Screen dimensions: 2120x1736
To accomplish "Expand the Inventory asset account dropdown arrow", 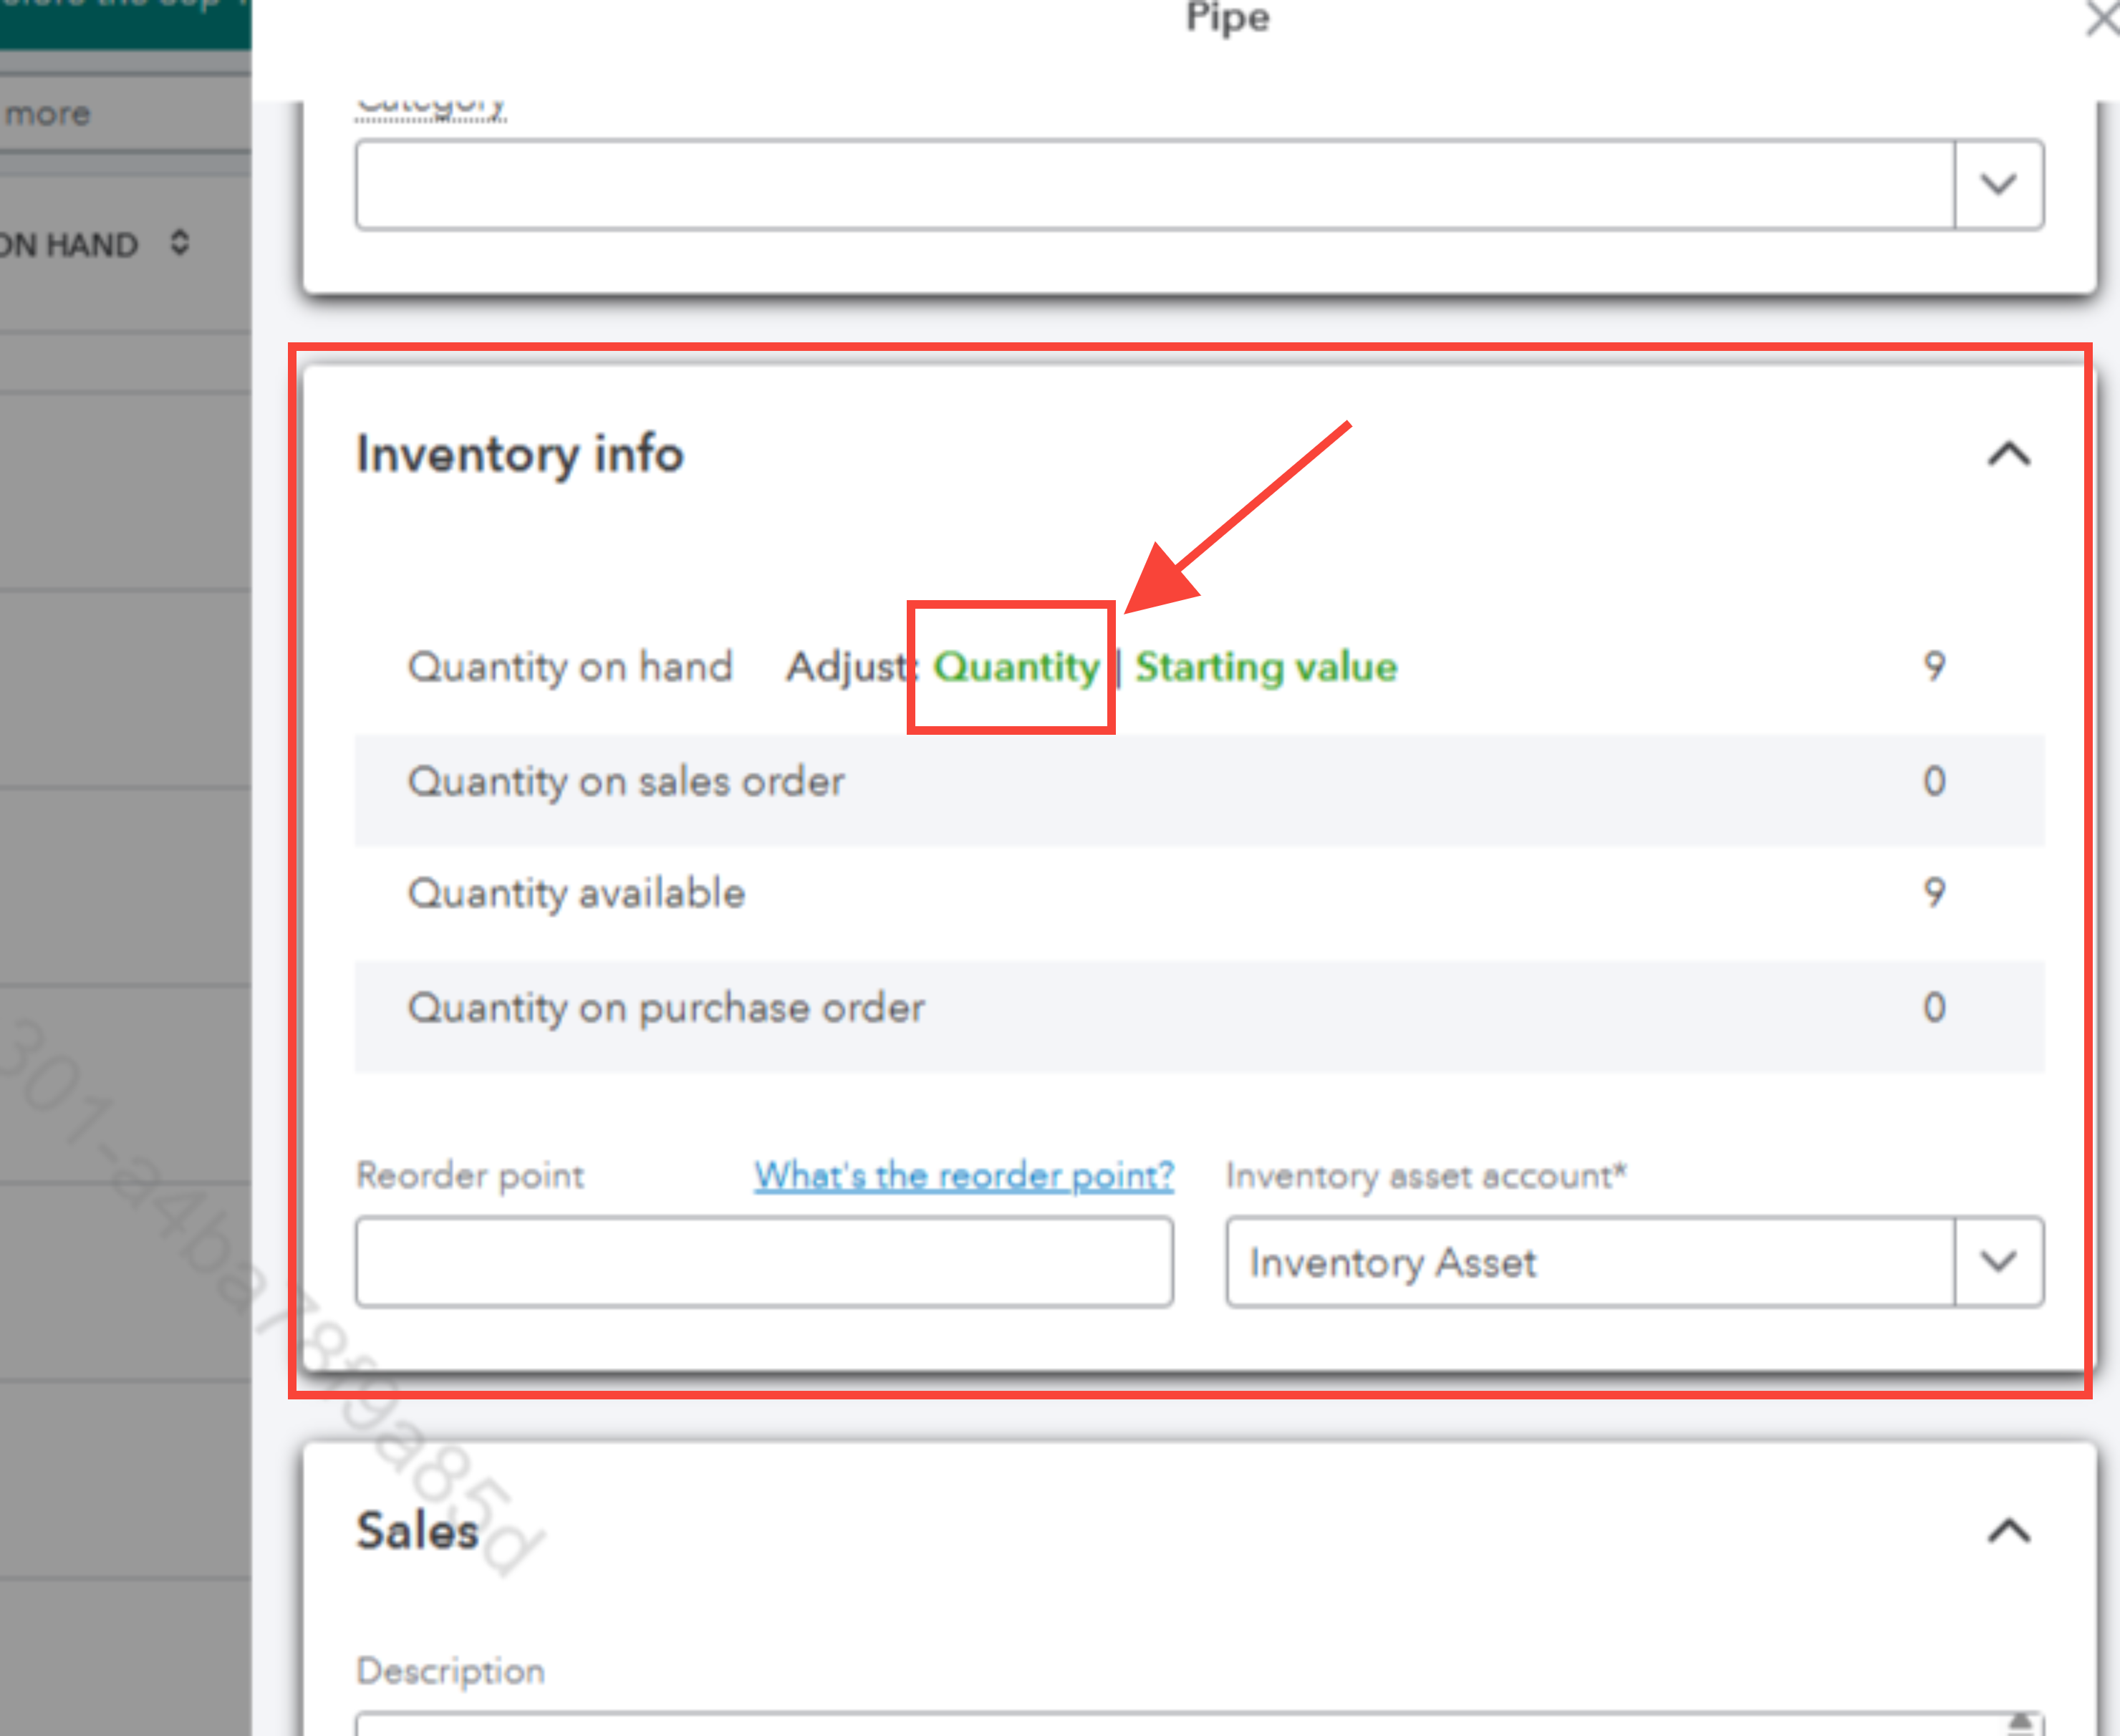I will [1998, 1262].
